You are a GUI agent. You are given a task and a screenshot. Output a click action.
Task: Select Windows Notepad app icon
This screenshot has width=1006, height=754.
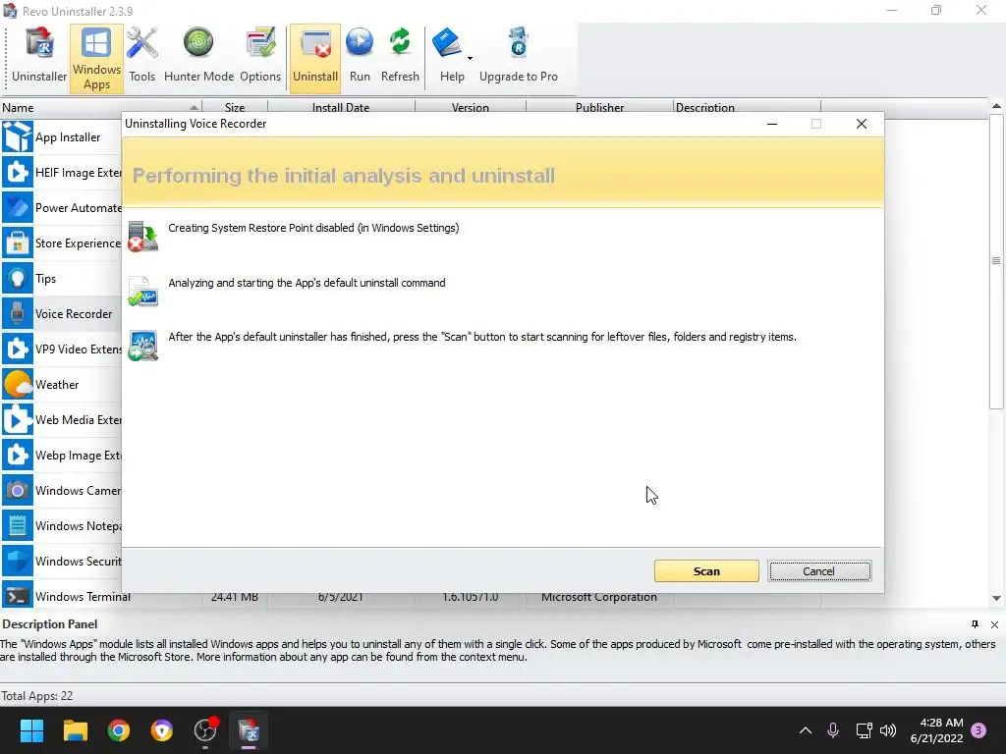(18, 526)
